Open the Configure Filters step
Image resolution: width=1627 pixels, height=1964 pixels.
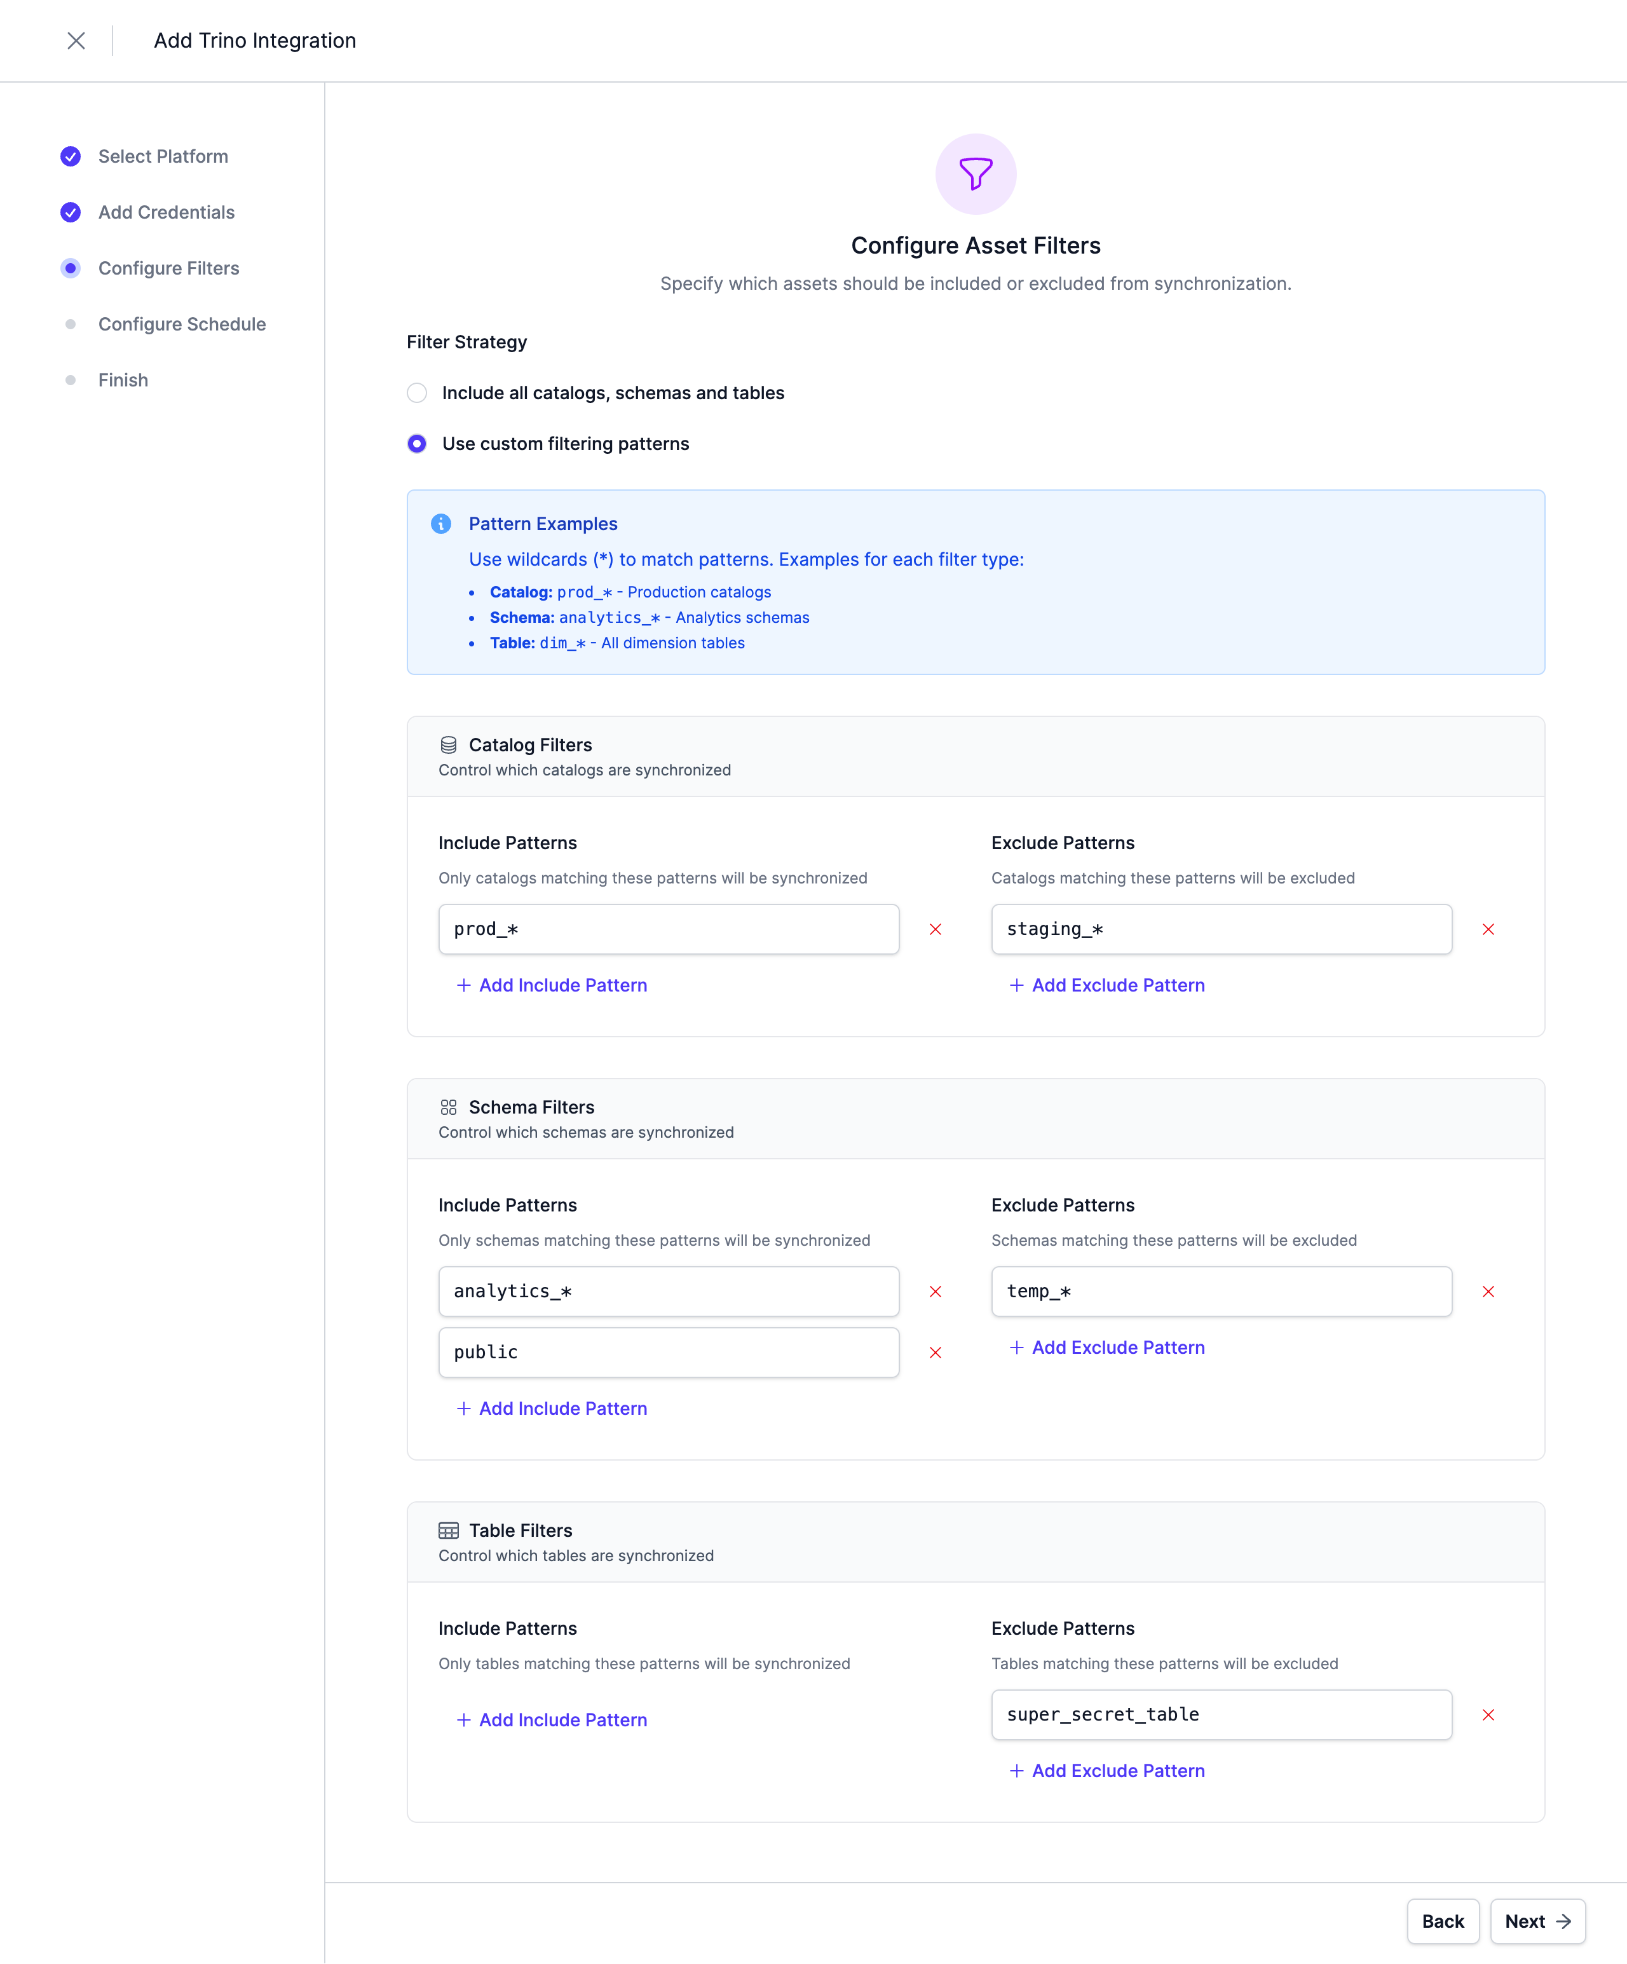click(168, 268)
